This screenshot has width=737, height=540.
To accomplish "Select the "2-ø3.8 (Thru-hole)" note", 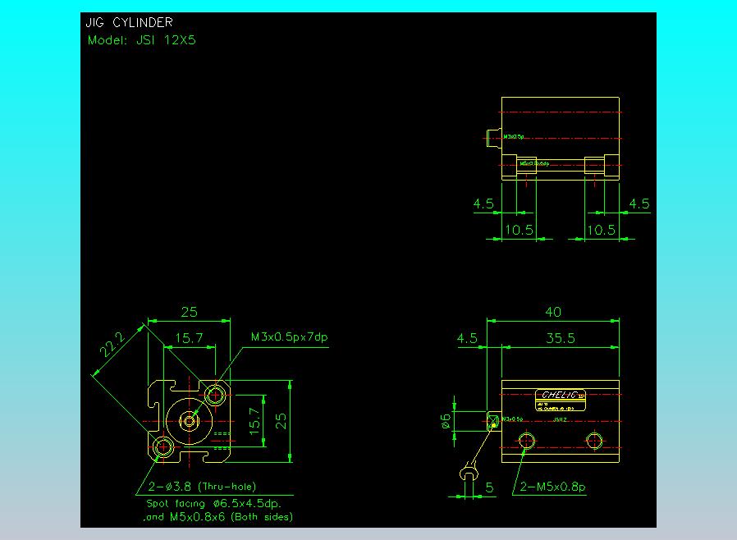I will pos(202,487).
